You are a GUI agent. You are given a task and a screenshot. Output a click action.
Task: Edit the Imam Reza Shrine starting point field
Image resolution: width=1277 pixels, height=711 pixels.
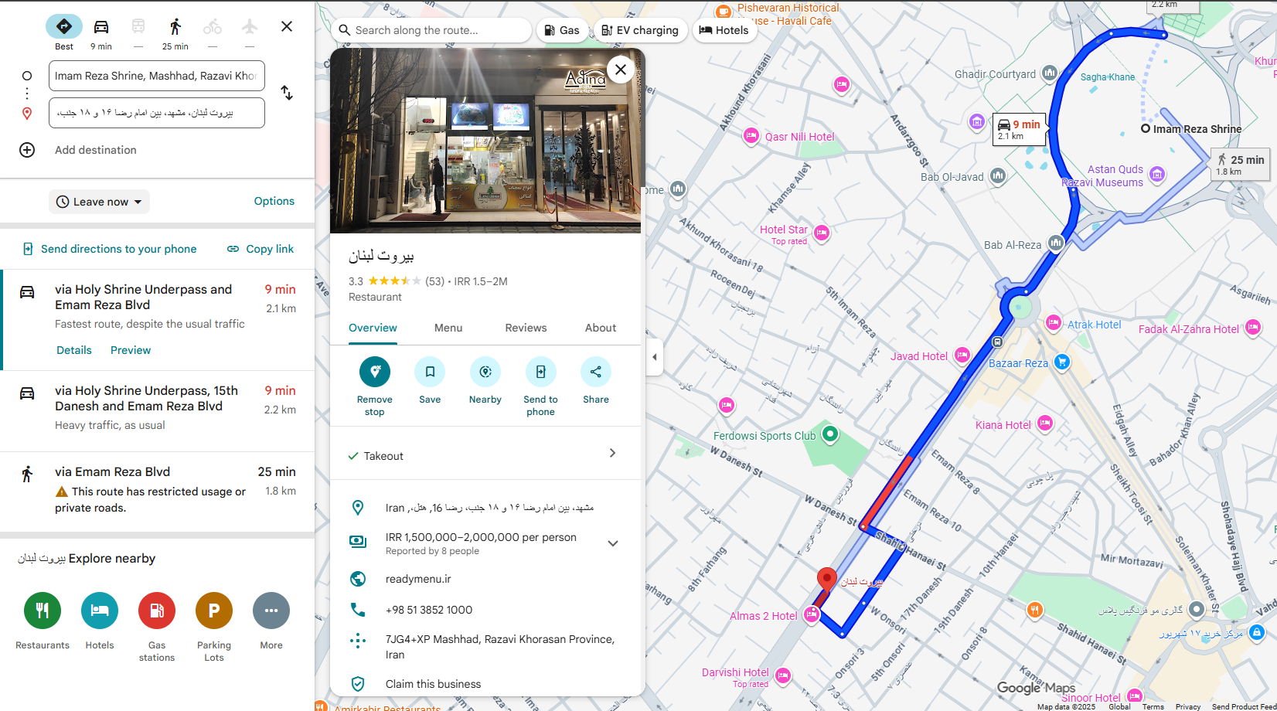157,76
